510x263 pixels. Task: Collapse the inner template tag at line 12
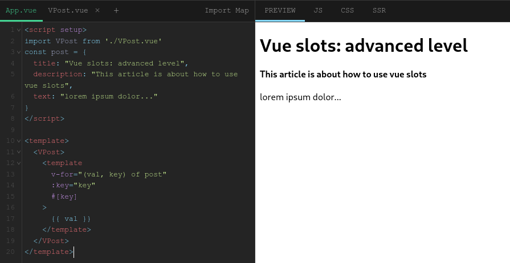[19, 163]
